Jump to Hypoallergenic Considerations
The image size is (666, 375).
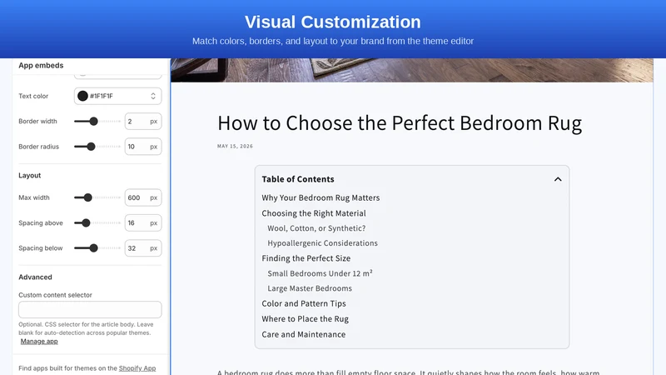[x=322, y=243]
